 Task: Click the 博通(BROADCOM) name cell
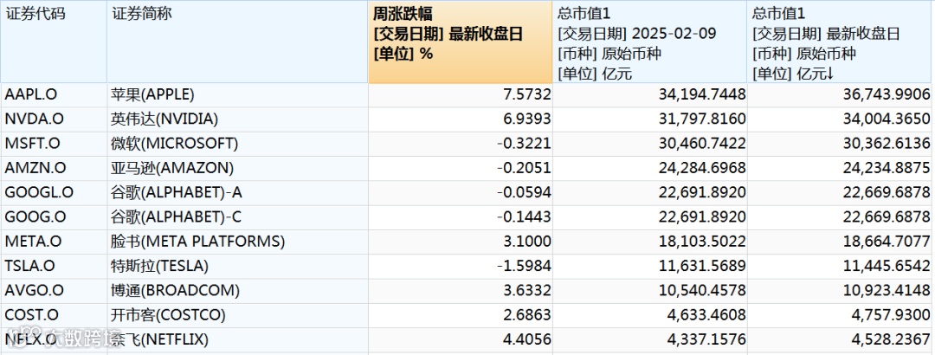(237, 291)
